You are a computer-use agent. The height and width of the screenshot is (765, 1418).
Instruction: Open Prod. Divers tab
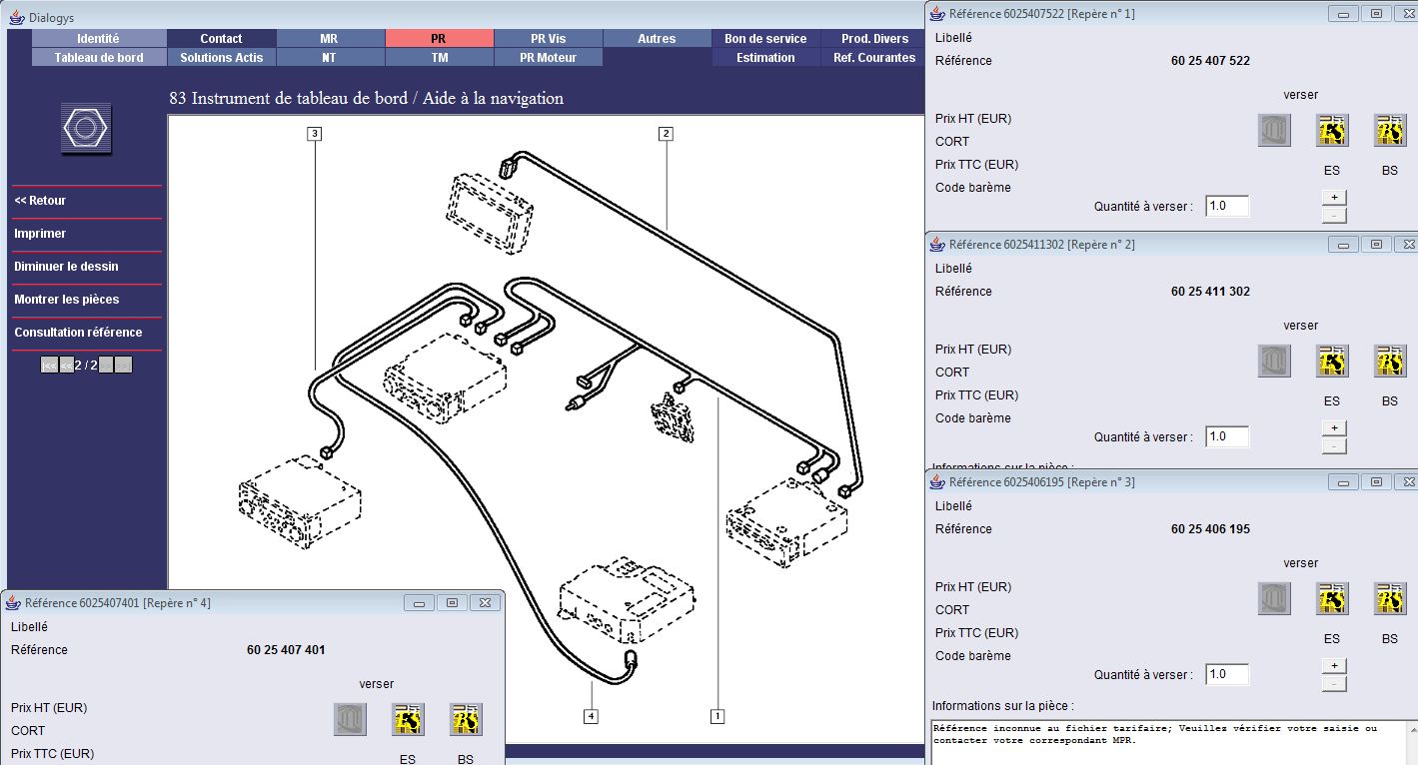click(x=874, y=38)
